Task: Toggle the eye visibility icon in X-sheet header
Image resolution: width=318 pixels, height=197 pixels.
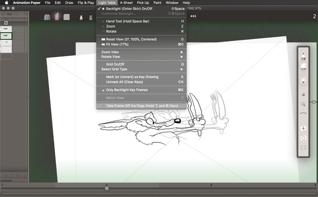Action: click(x=10, y=14)
